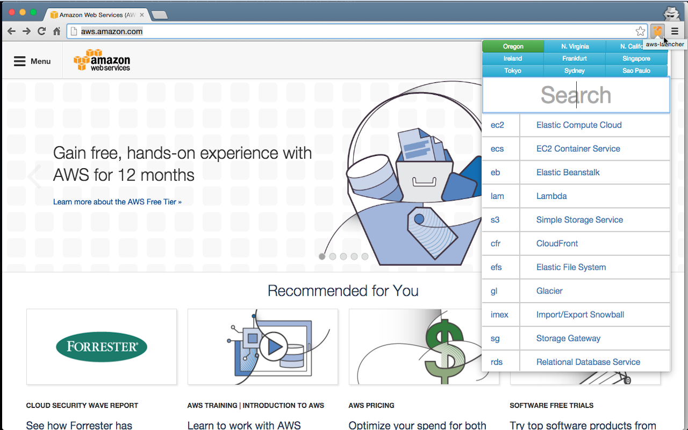Click 'Optimize your spend for both' link
This screenshot has width=688, height=430.
418,425
